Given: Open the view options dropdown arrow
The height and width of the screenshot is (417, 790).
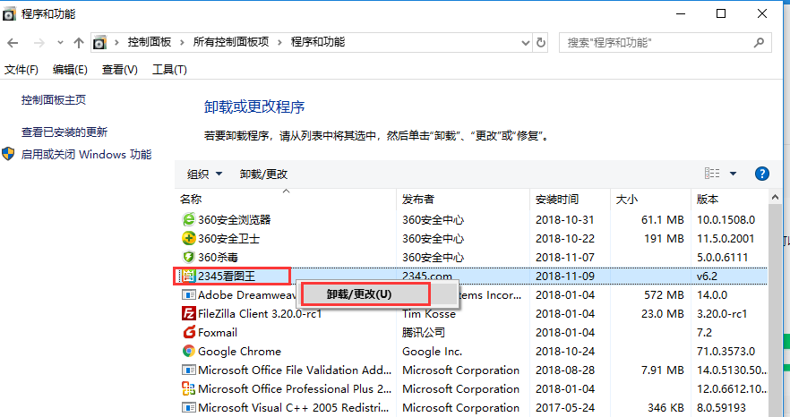Looking at the screenshot, I should coord(733,174).
